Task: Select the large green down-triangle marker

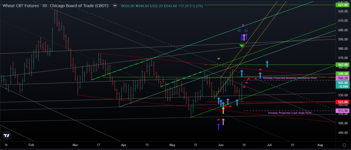Action: (x=242, y=46)
